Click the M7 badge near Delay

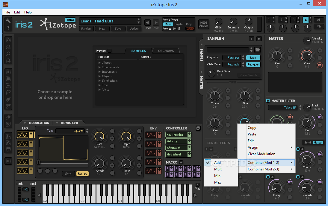(x=290, y=182)
